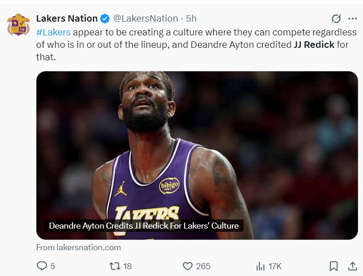Click the @LakersNation handle
363x276 pixels.
[x=146, y=19]
